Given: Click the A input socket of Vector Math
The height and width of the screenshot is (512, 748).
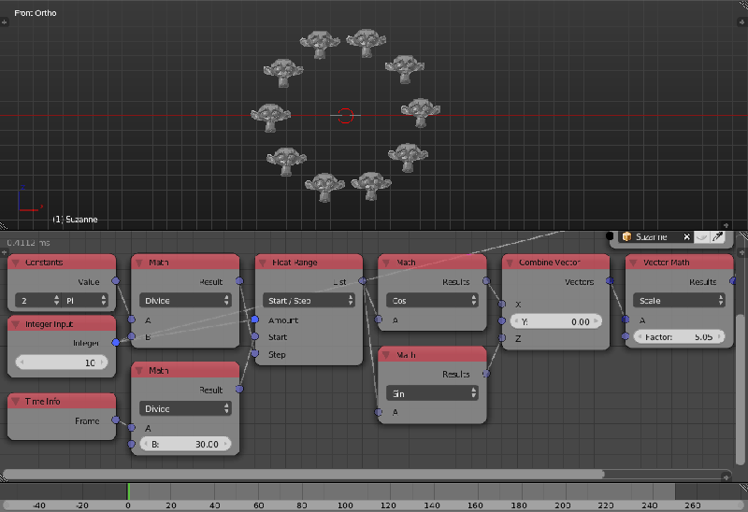Looking at the screenshot, I should (626, 320).
